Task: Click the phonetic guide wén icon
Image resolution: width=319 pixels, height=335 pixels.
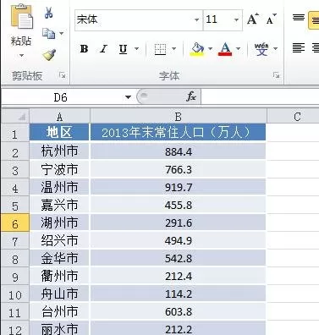Action: 261,49
